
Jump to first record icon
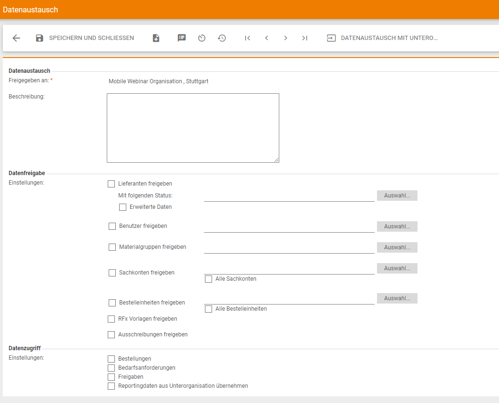pos(247,38)
